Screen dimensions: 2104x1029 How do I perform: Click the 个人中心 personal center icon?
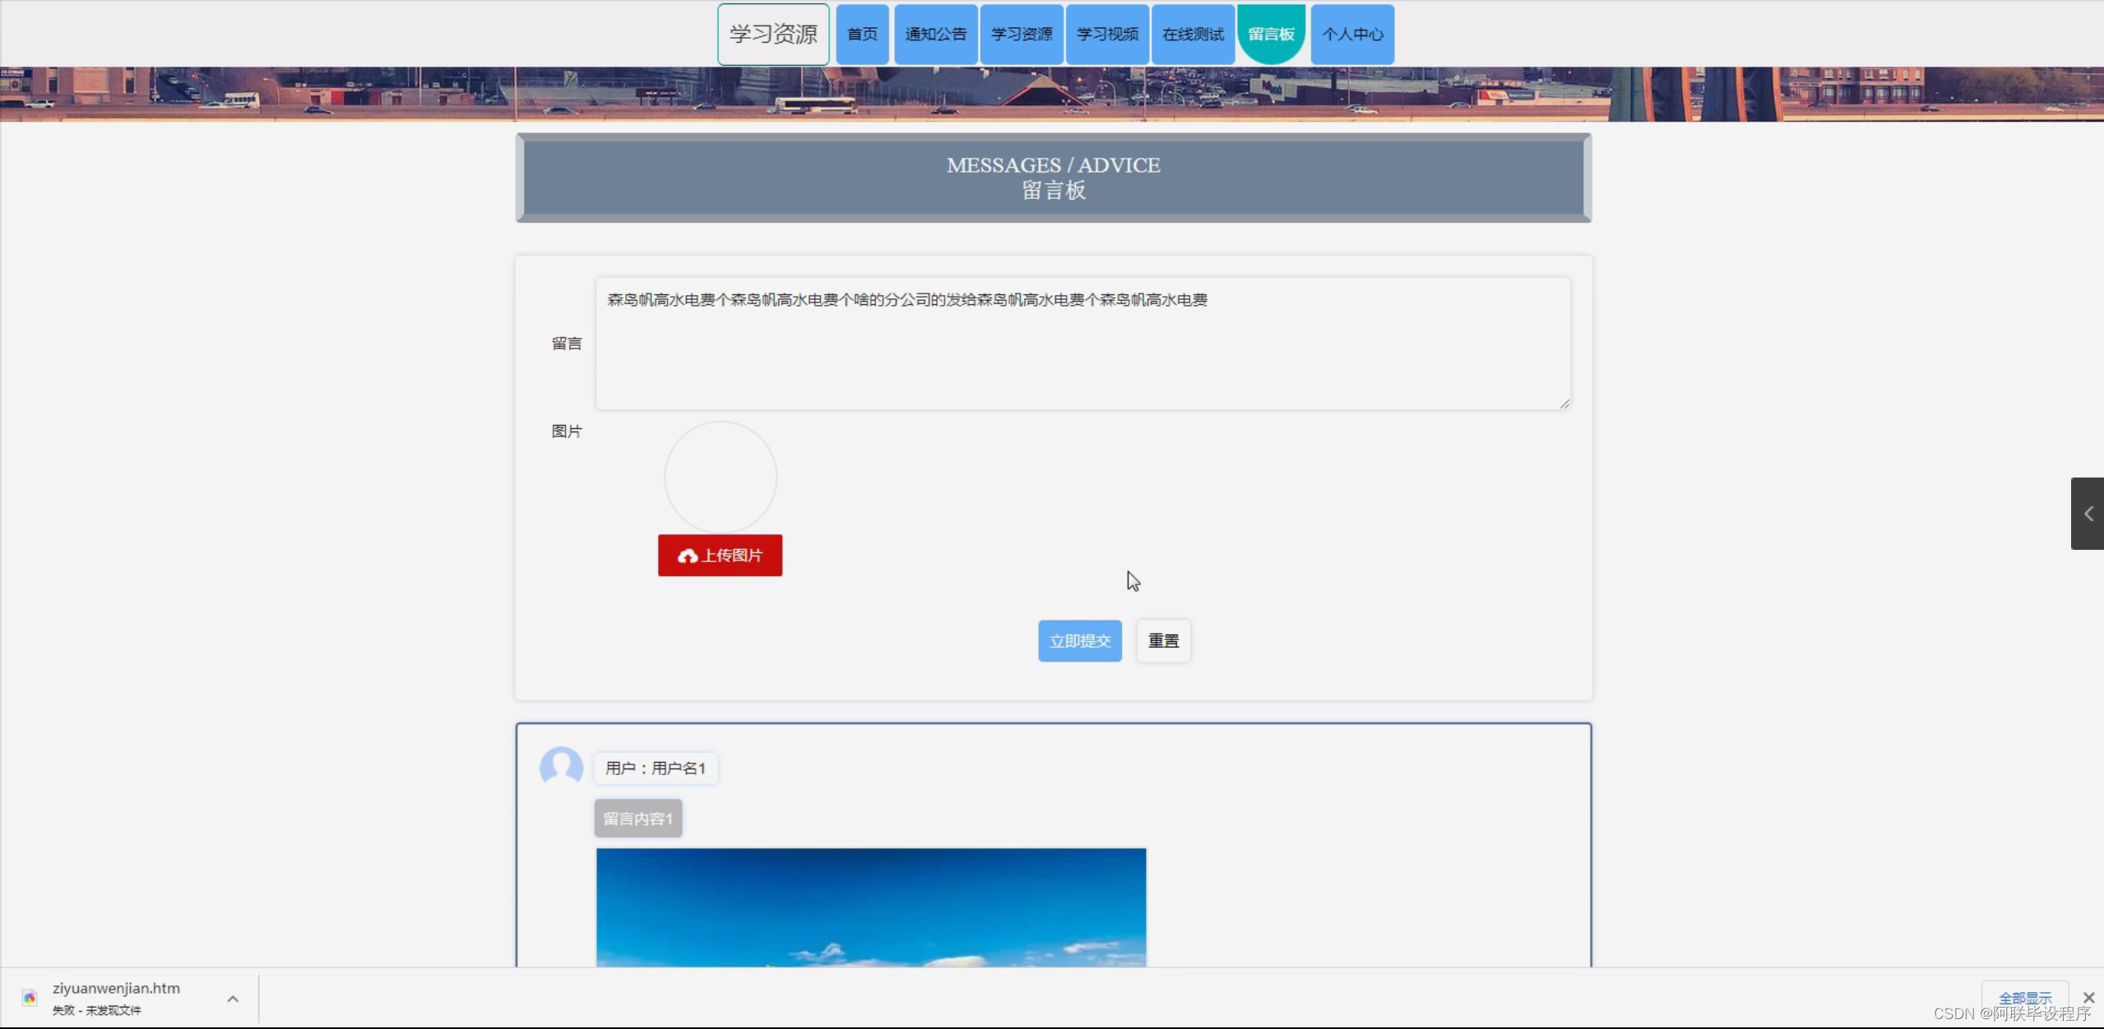point(1351,34)
